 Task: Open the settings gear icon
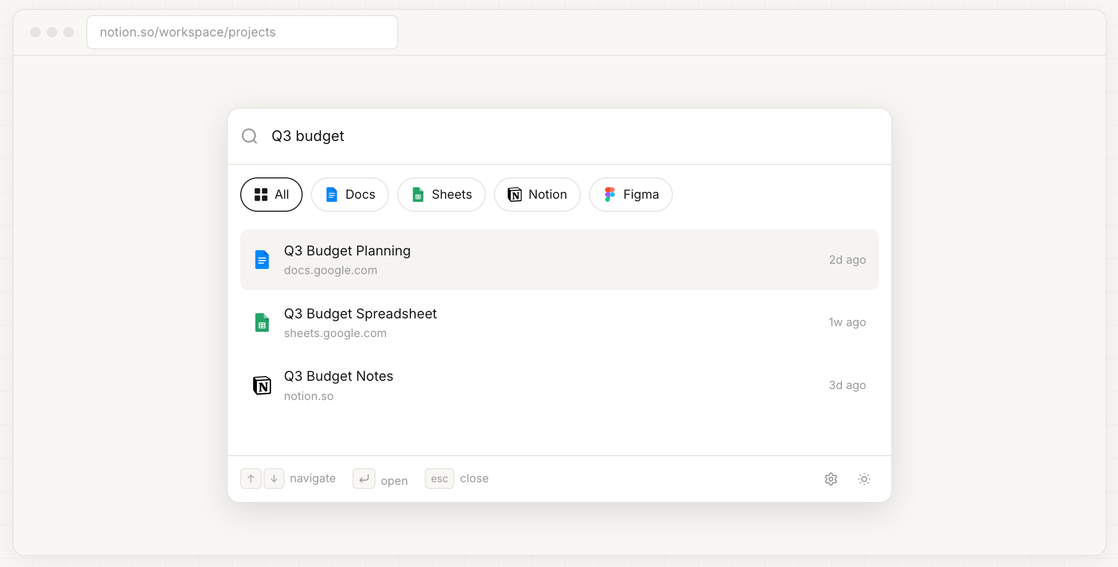831,479
